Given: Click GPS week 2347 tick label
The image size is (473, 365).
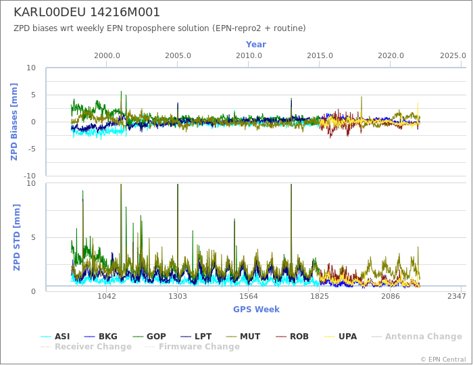Looking at the screenshot, I should point(457,296).
